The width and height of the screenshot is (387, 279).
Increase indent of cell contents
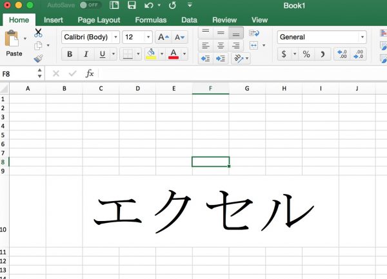coord(221,59)
